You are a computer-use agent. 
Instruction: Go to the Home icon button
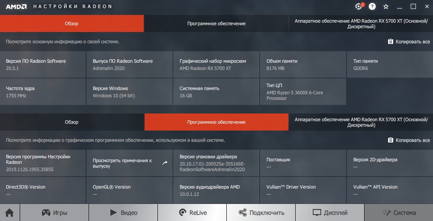[10, 212]
